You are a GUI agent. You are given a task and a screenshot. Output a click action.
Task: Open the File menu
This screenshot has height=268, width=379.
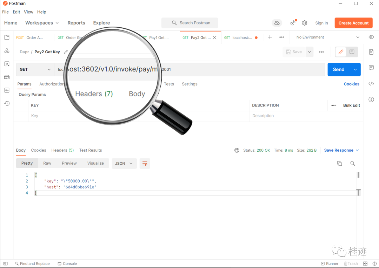pos(5,12)
